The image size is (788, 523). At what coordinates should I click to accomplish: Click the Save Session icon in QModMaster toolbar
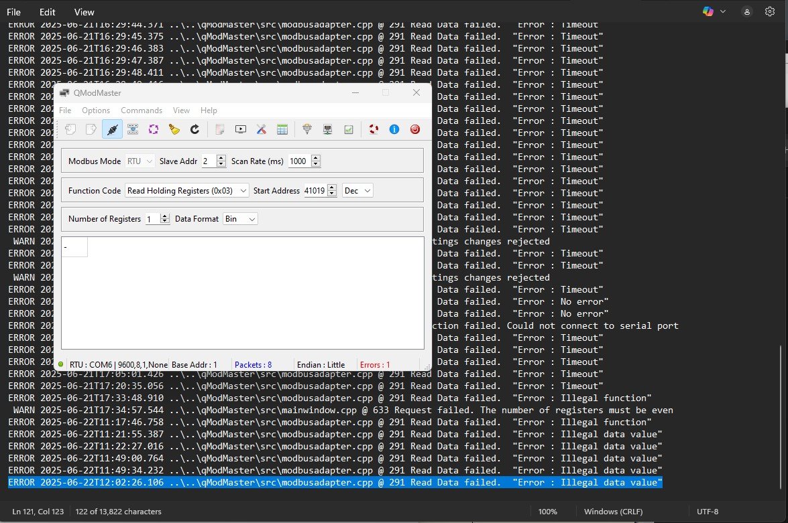pyautogui.click(x=91, y=129)
